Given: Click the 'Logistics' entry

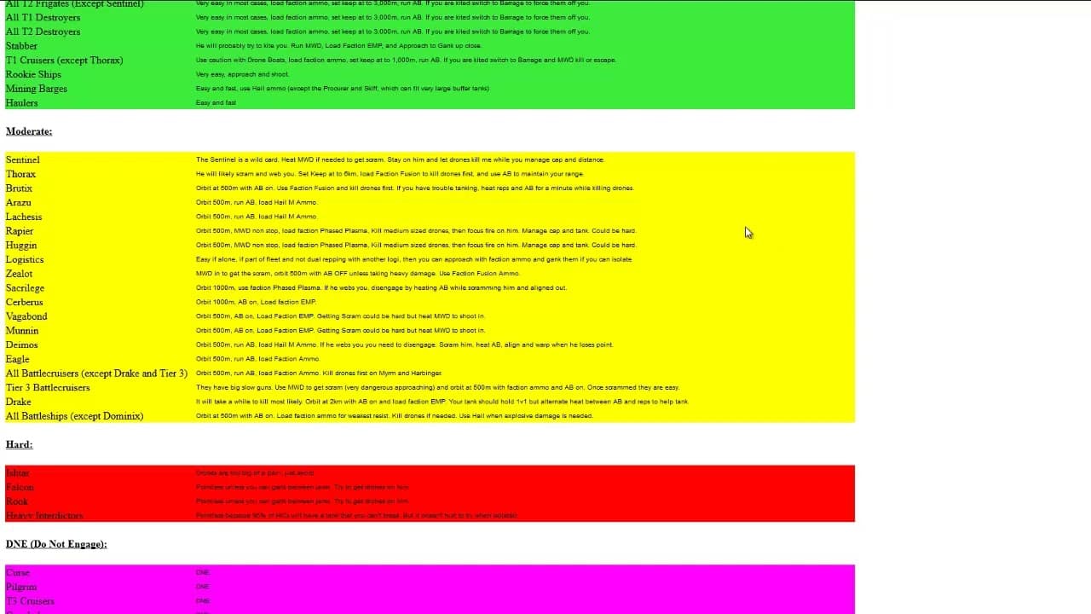Looking at the screenshot, I should 25,259.
